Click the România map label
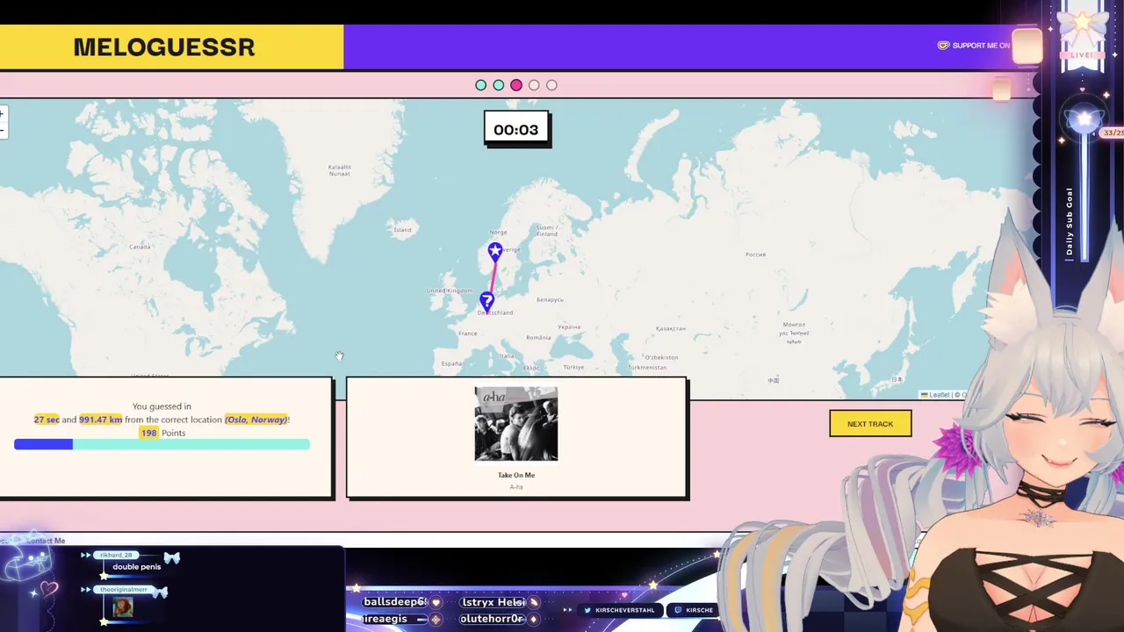The width and height of the screenshot is (1124, 632). point(538,337)
